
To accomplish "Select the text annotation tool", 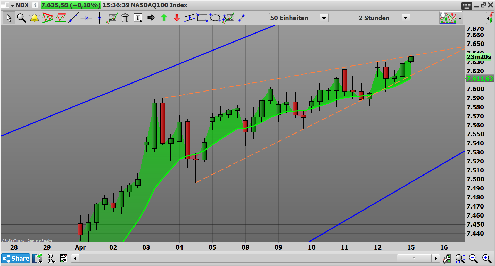I will click(138, 18).
